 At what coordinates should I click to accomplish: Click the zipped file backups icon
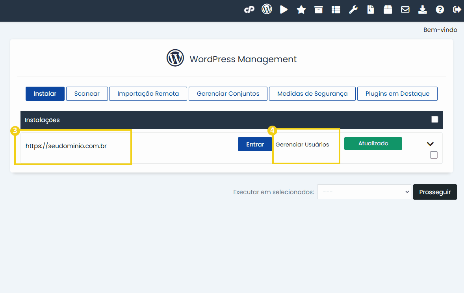(x=371, y=10)
